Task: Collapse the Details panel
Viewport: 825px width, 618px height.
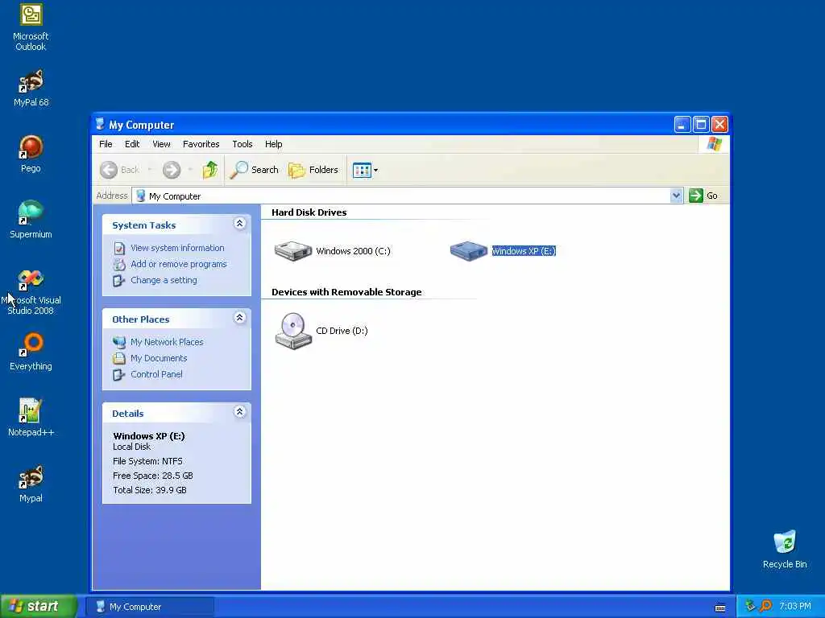Action: coord(239,412)
